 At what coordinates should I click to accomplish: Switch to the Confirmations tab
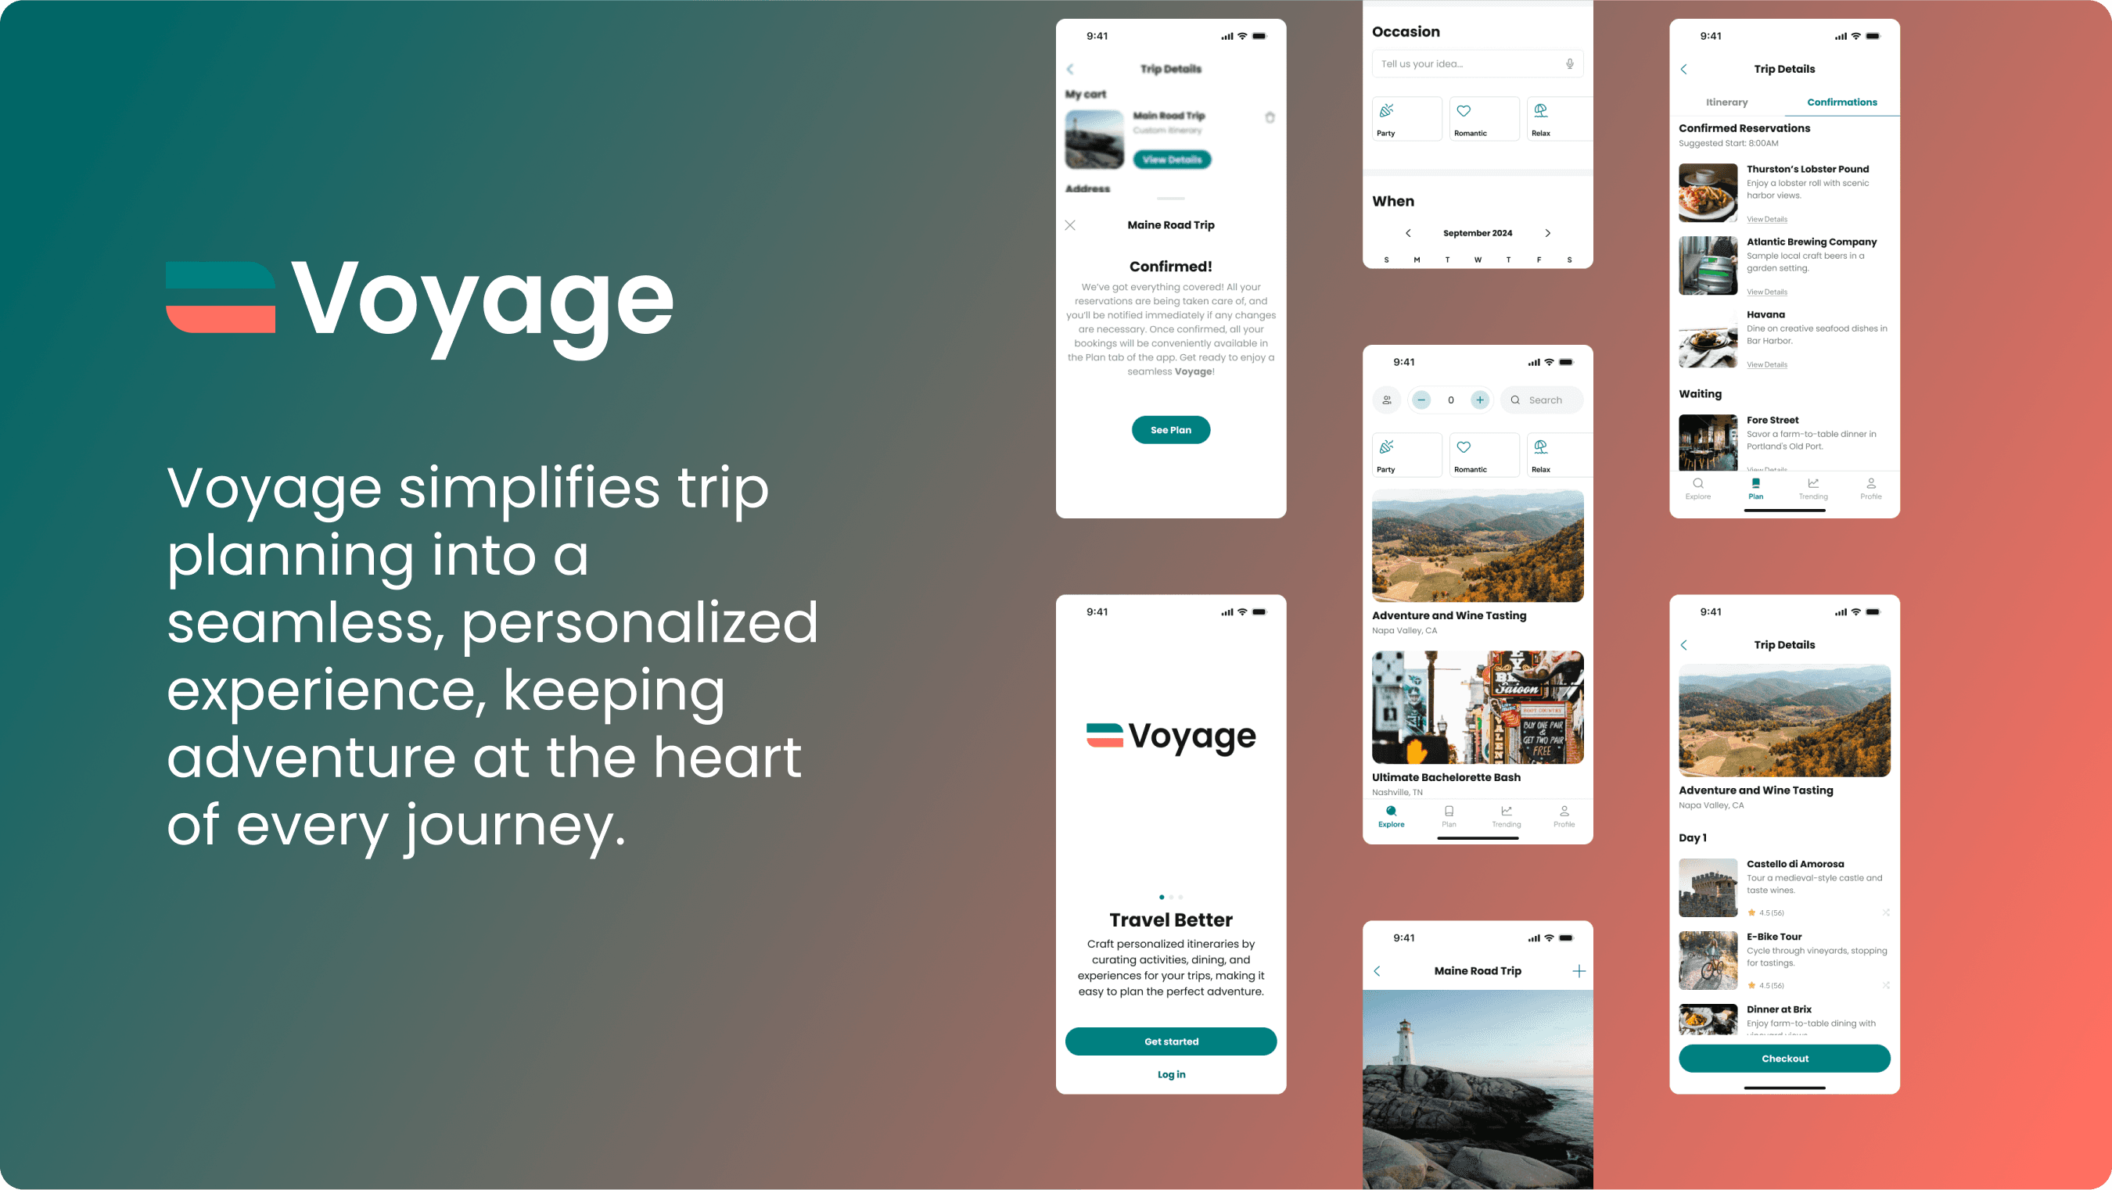[x=1839, y=102]
